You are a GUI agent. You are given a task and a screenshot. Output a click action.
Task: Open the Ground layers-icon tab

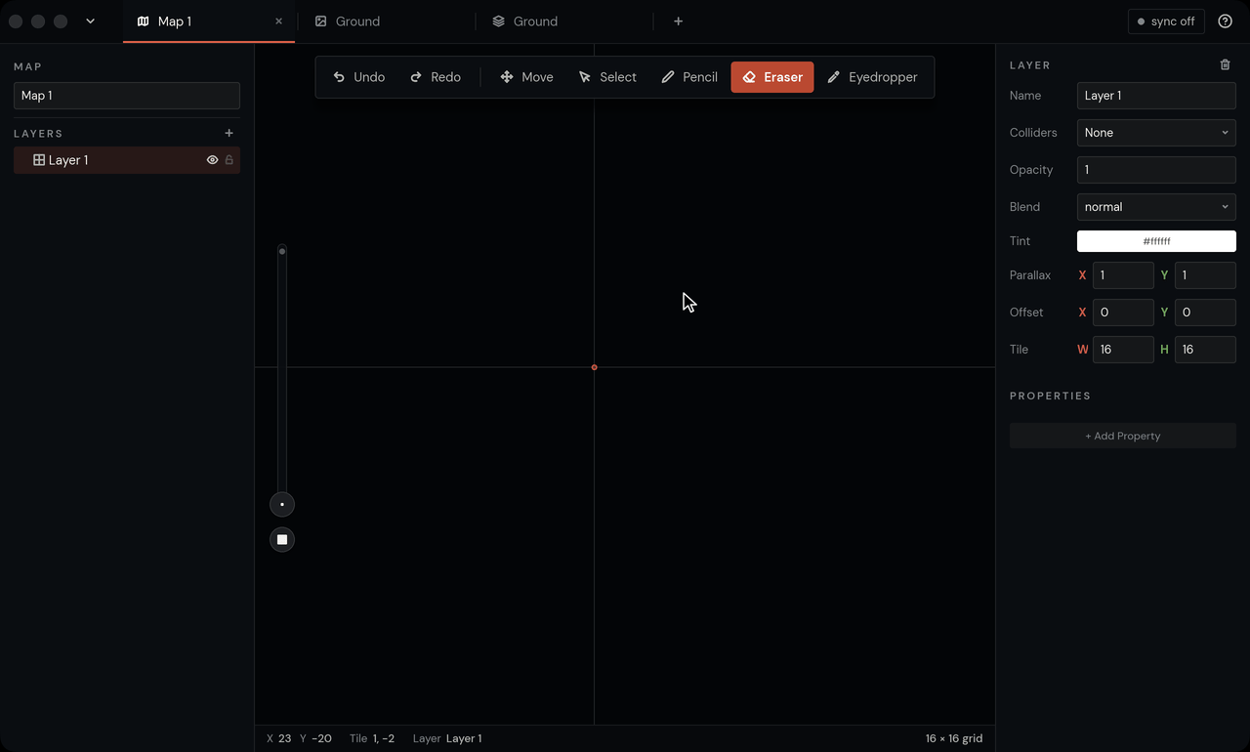pos(564,21)
